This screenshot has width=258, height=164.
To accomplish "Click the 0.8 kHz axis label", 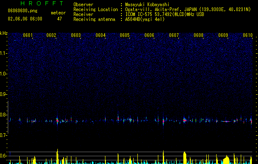I will [x=4, y=115].
